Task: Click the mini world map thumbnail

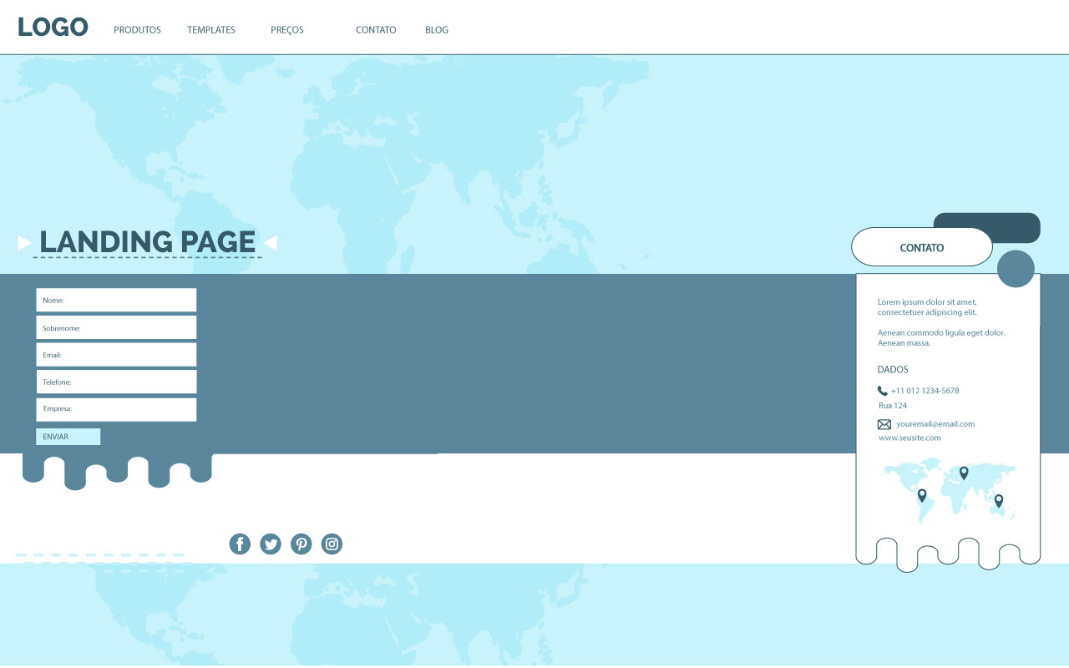Action: [x=949, y=489]
